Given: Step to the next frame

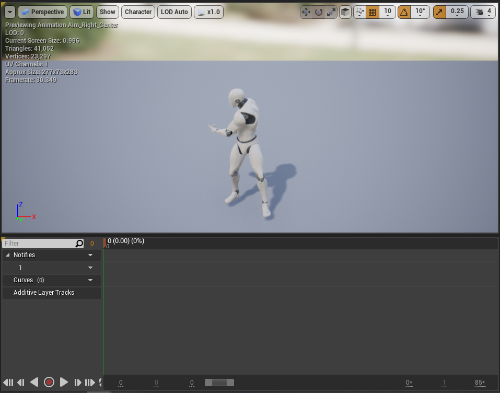Looking at the screenshot, I should [x=77, y=382].
